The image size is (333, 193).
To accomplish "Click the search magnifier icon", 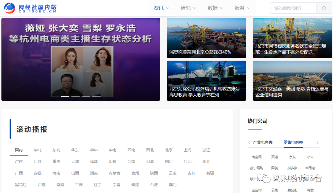I will tap(324, 8).
